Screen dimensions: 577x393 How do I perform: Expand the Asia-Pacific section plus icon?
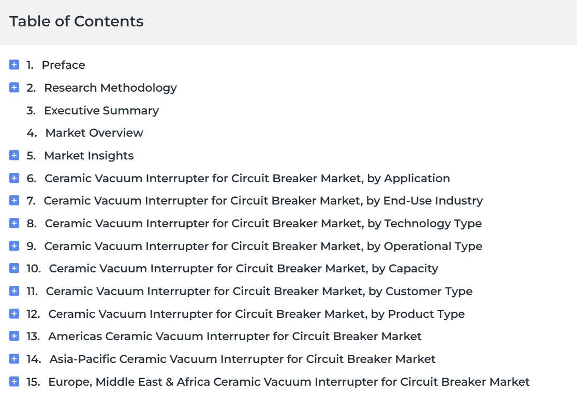(x=14, y=359)
